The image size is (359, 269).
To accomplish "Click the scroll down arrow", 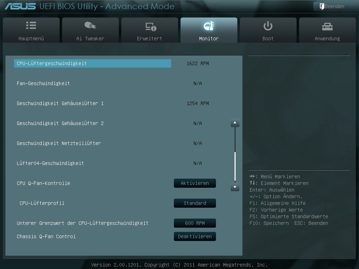I will [235, 187].
